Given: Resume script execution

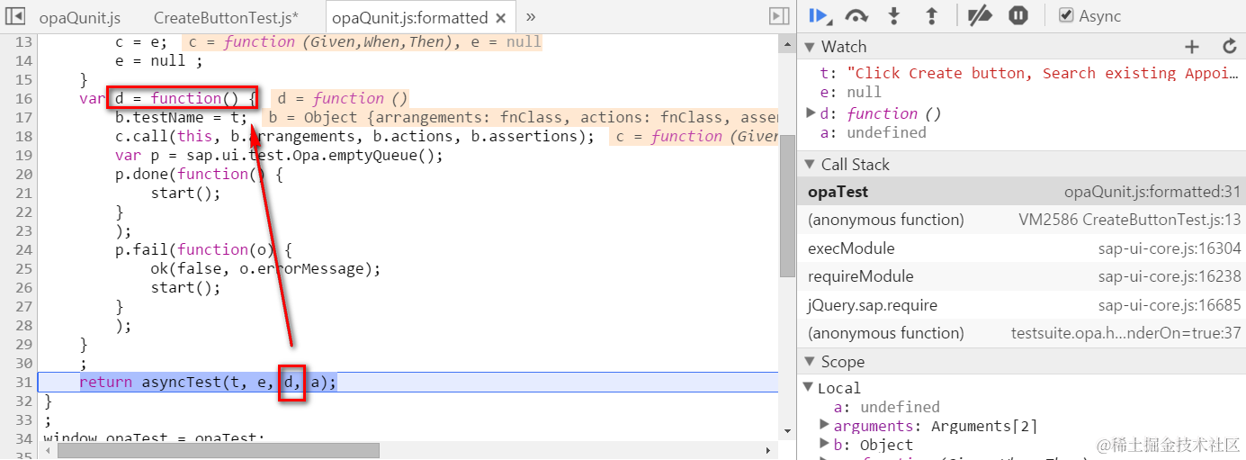Looking at the screenshot, I should 819,15.
